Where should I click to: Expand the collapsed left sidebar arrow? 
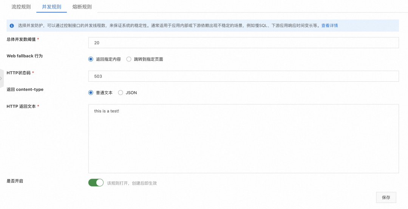(x=2, y=78)
